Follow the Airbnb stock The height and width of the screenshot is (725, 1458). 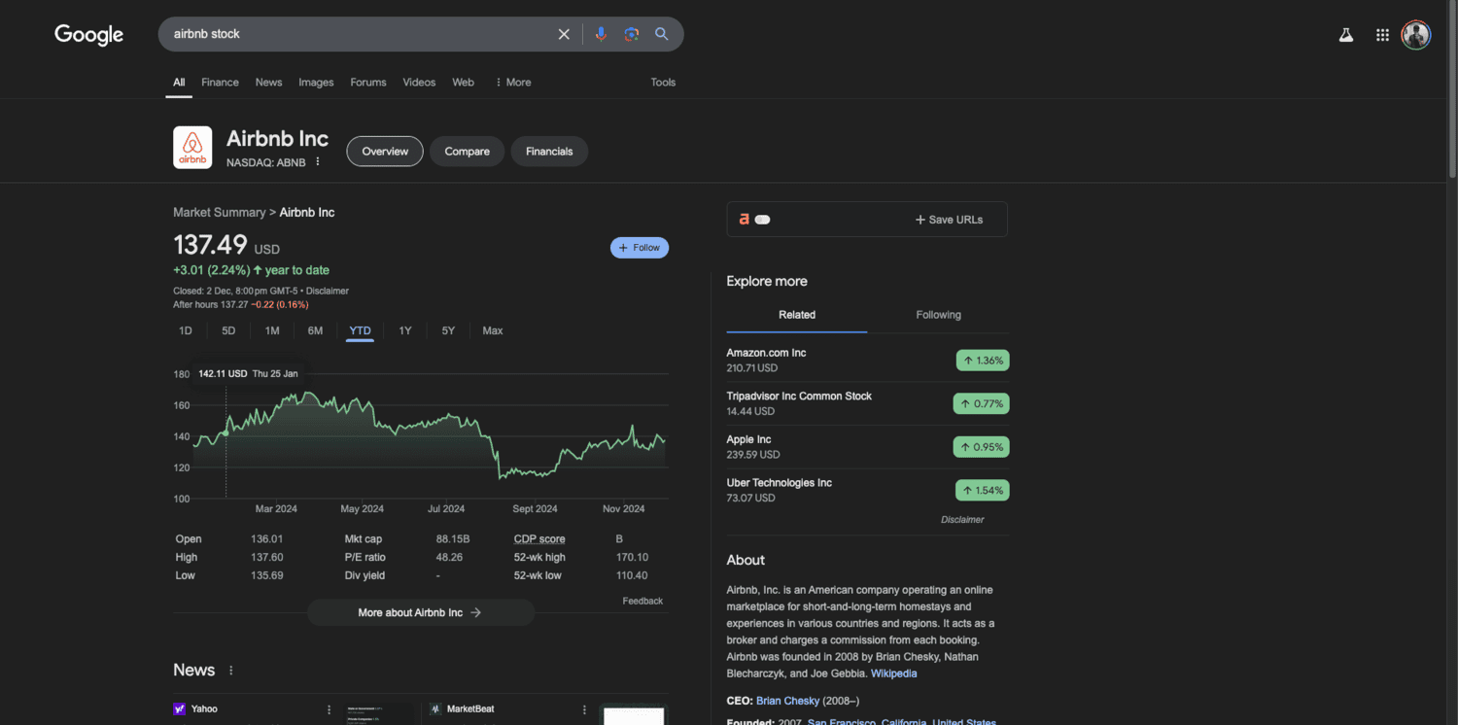tap(640, 248)
